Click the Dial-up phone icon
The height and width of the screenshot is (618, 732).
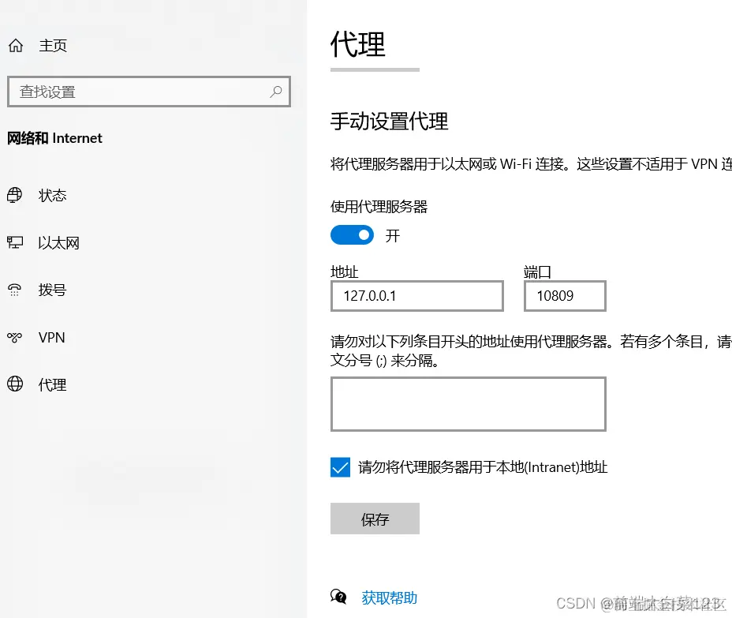[14, 290]
